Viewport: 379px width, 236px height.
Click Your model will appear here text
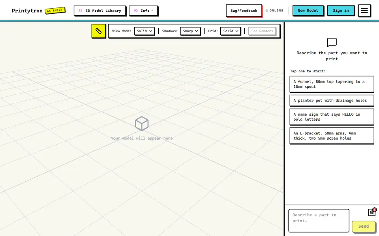coord(142,138)
